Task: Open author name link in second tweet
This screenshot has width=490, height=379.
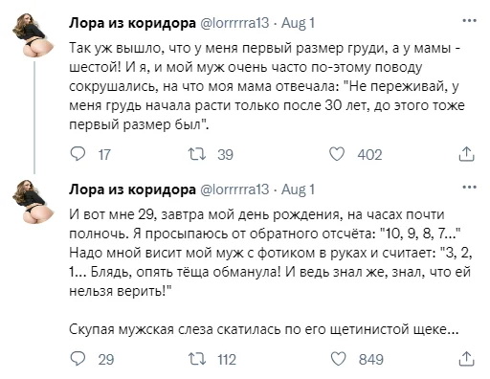Action: 132,189
